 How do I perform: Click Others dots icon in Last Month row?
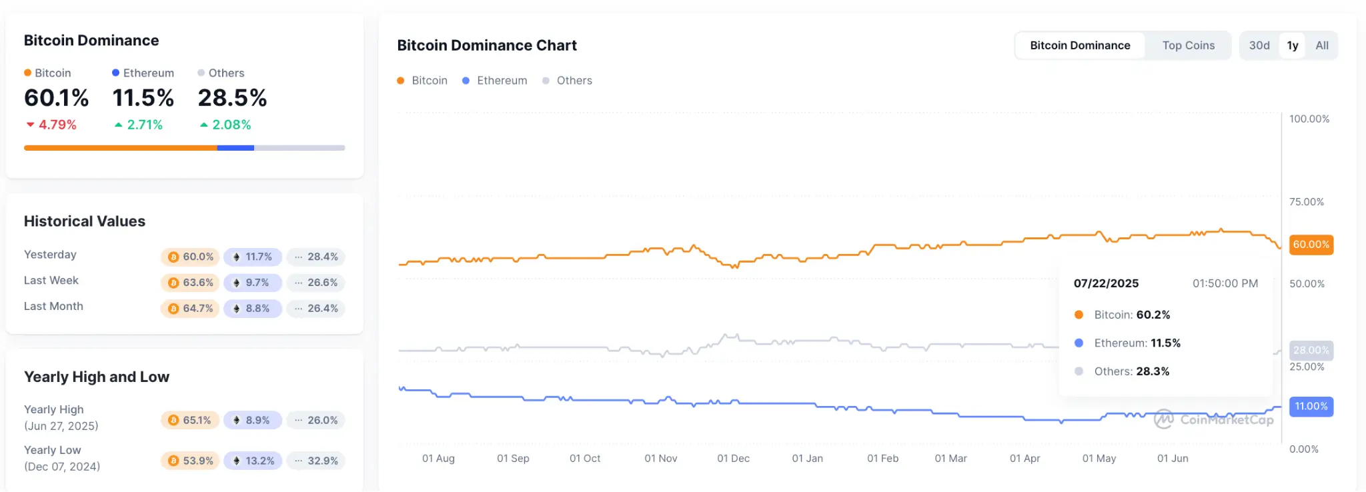[x=298, y=309]
